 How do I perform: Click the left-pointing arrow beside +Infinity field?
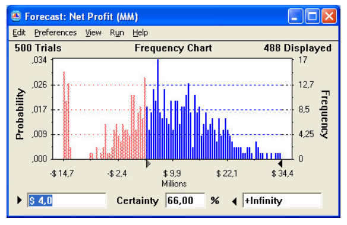click(234, 201)
